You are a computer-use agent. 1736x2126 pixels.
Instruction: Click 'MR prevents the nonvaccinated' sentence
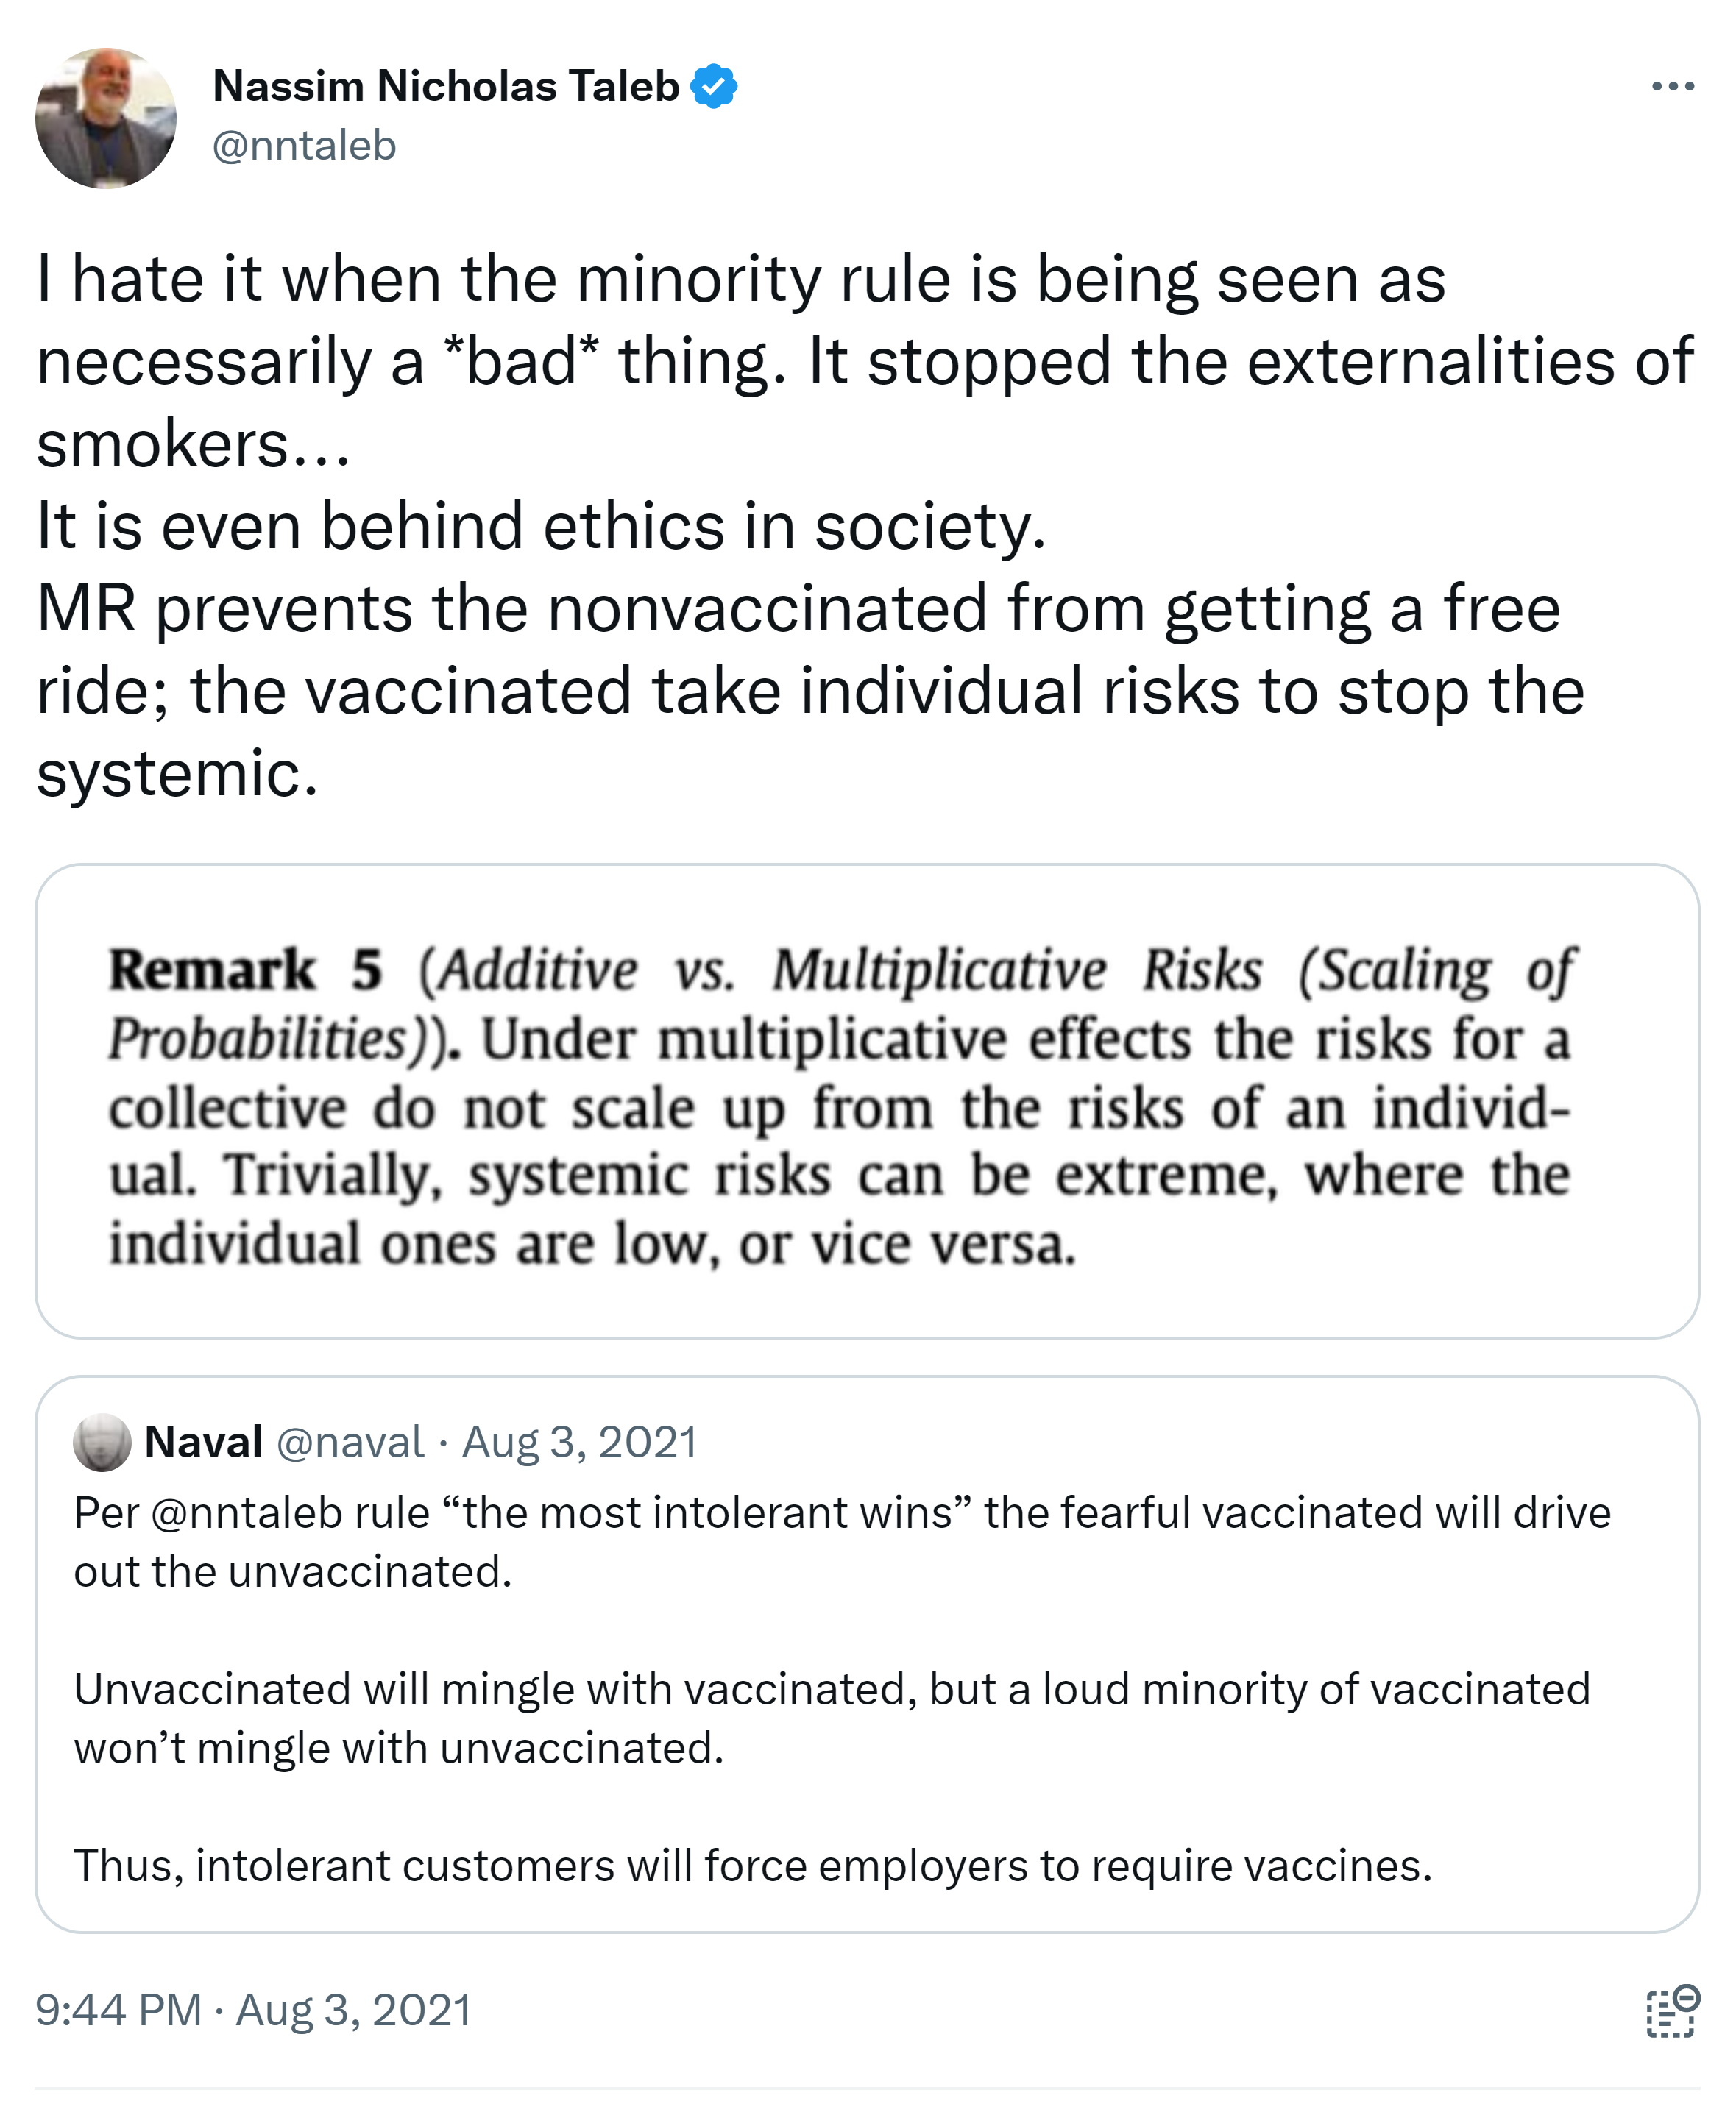796,608
